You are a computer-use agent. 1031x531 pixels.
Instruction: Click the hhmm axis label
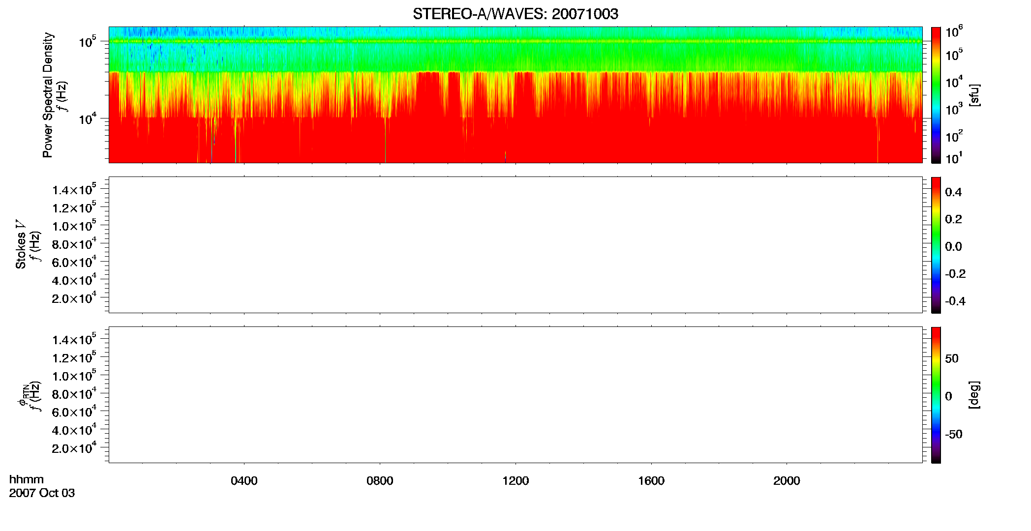coord(27,479)
